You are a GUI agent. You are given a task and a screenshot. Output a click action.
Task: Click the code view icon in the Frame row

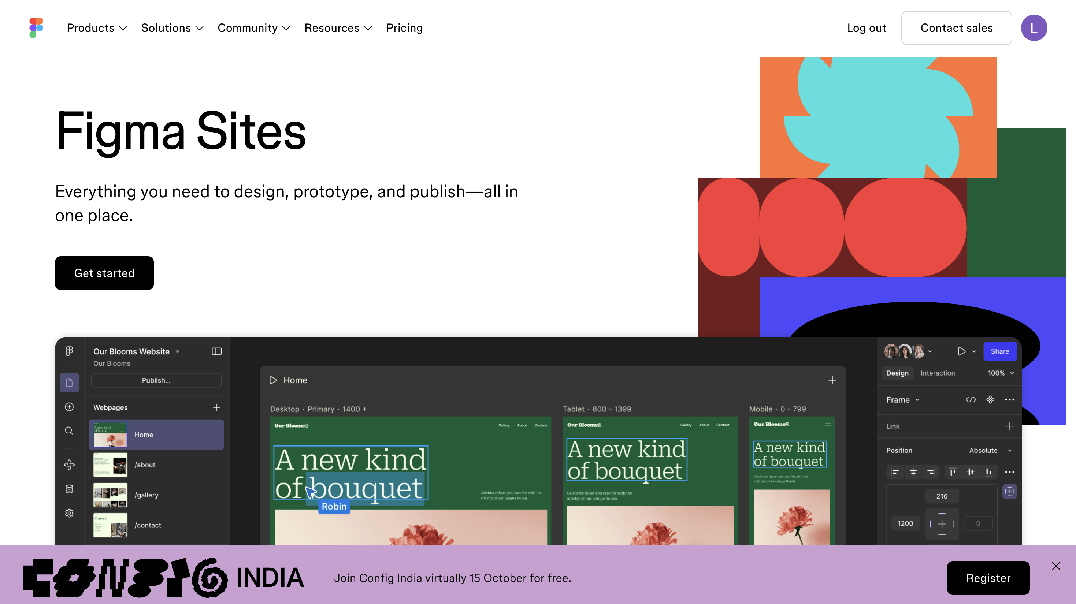pyautogui.click(x=971, y=400)
